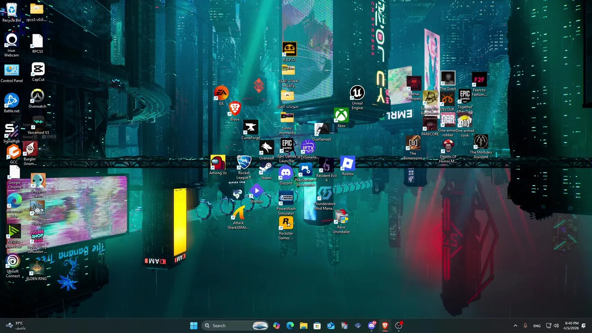Image resolution: width=592 pixels, height=333 pixels.
Task: Select The Mortuary Assistant icon
Action: click(x=481, y=147)
